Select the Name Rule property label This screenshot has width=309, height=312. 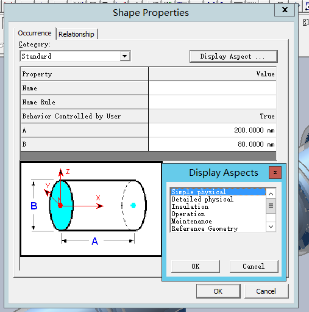[85, 102]
